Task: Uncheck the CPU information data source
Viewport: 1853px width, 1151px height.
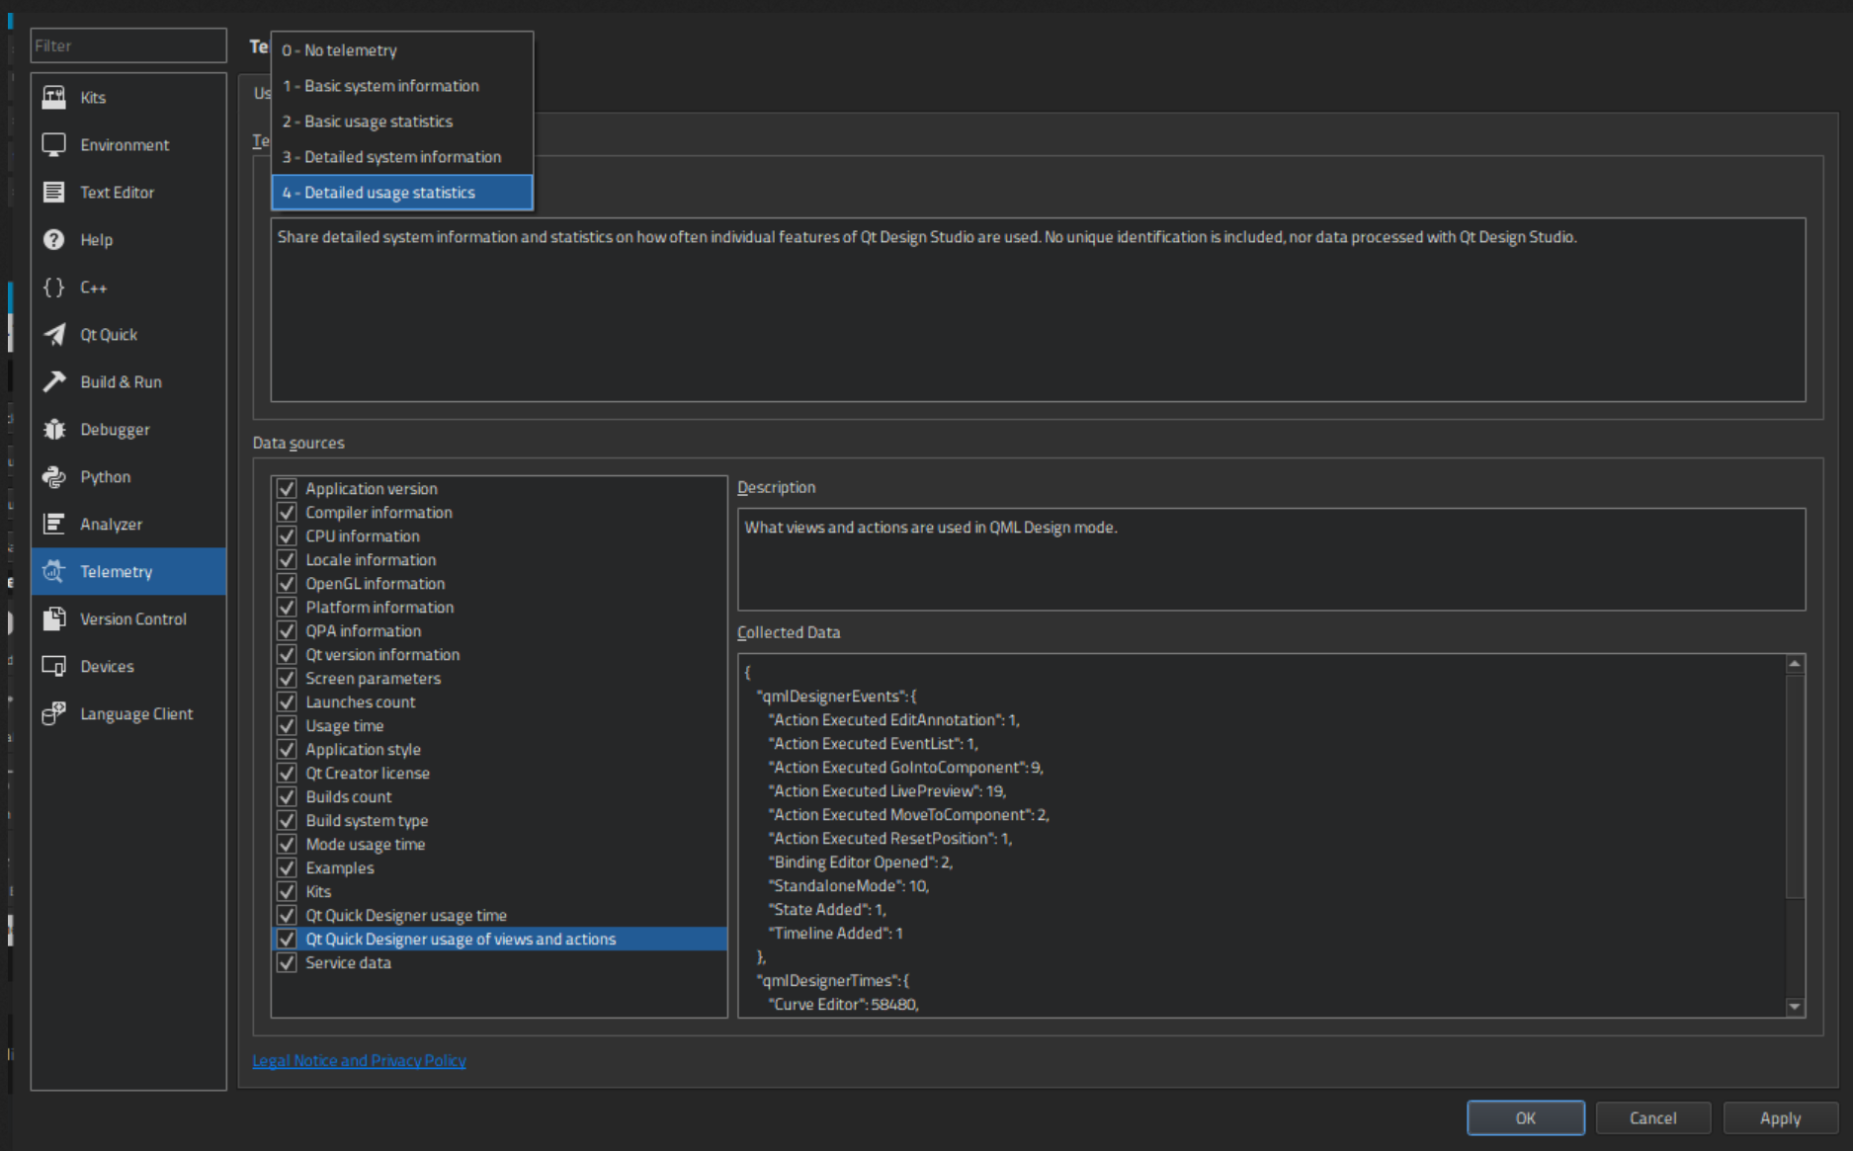Action: point(287,535)
